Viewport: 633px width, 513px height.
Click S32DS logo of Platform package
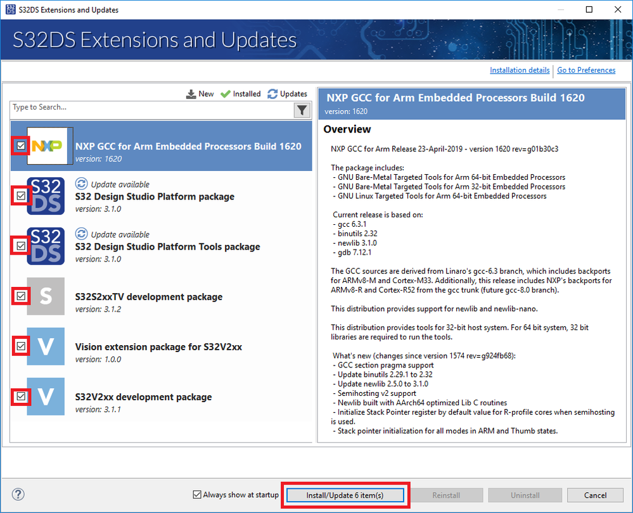point(46,196)
